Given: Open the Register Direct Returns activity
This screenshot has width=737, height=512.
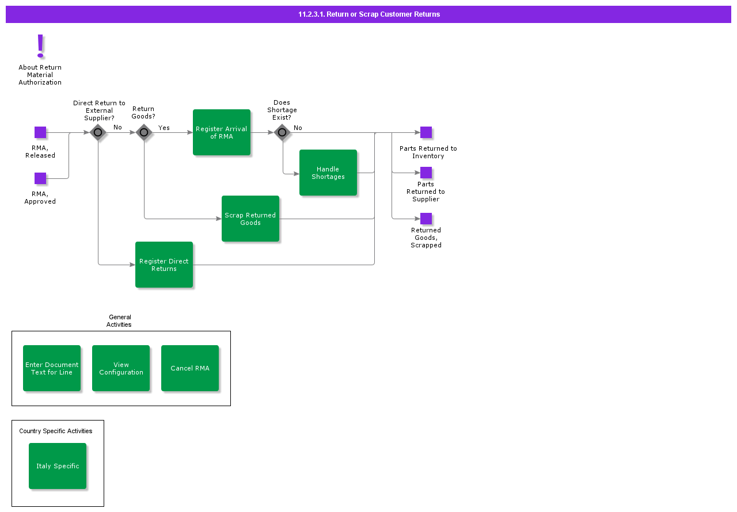Looking at the screenshot, I should click(164, 265).
